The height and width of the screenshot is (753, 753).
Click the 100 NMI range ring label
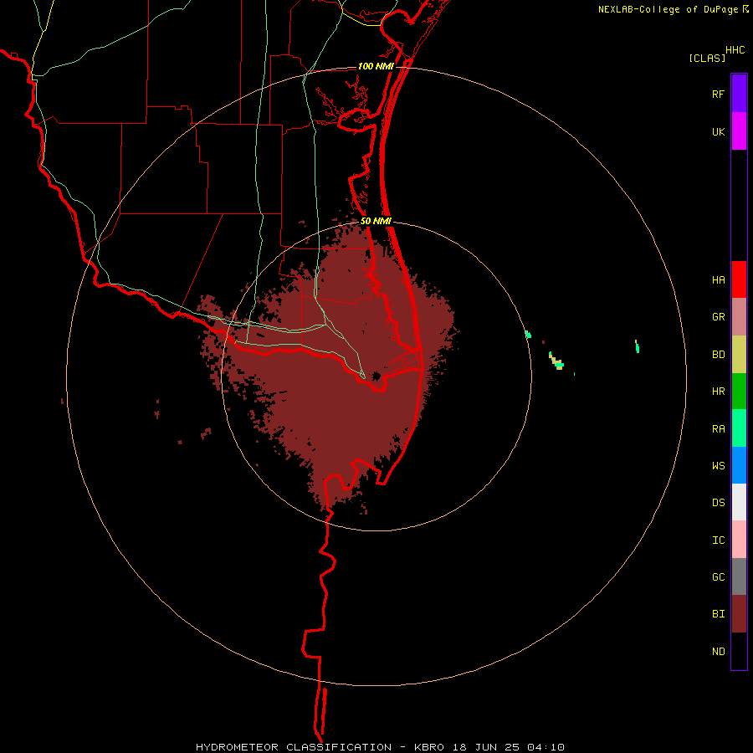pyautogui.click(x=376, y=66)
